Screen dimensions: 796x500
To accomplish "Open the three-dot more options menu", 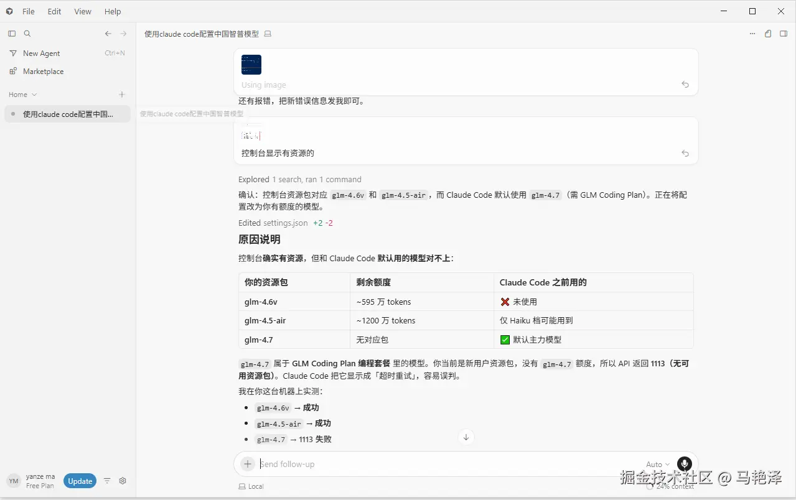I will coord(752,34).
